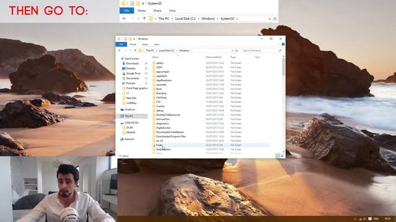Click Share tab in System32 overlay window

click(157, 10)
